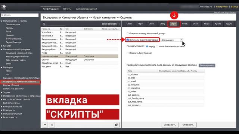The width and height of the screenshot is (239, 134).
Task: Click the Искать search field in sidebar
Action: click(20, 15)
